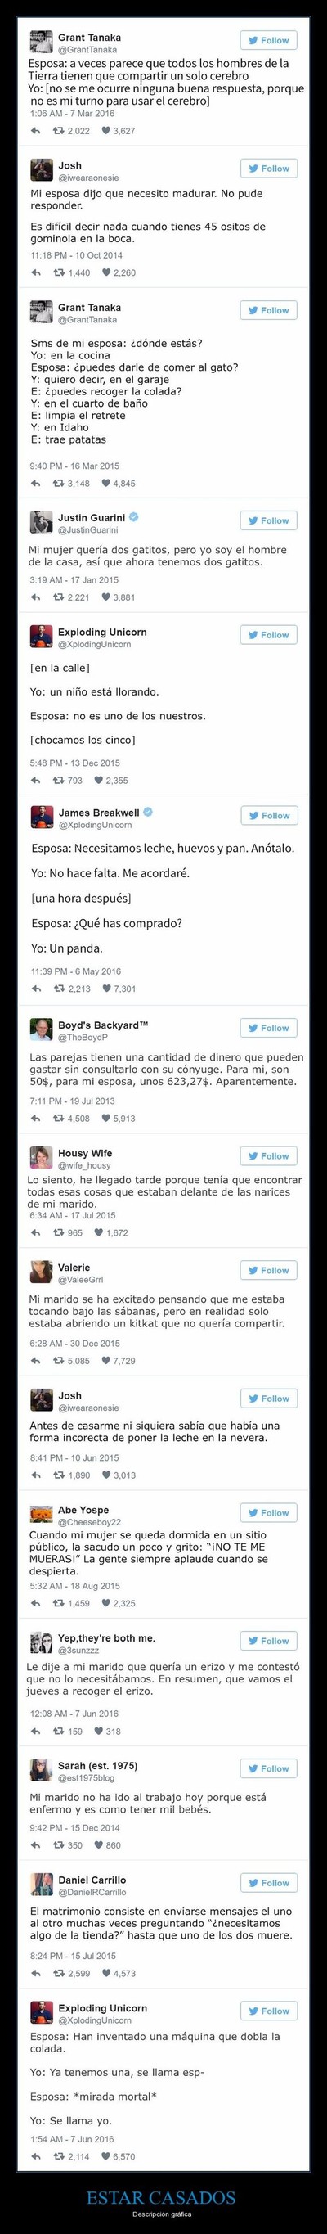Follow Yep,they're both me.
The height and width of the screenshot is (2234, 327).
pyautogui.click(x=269, y=1641)
